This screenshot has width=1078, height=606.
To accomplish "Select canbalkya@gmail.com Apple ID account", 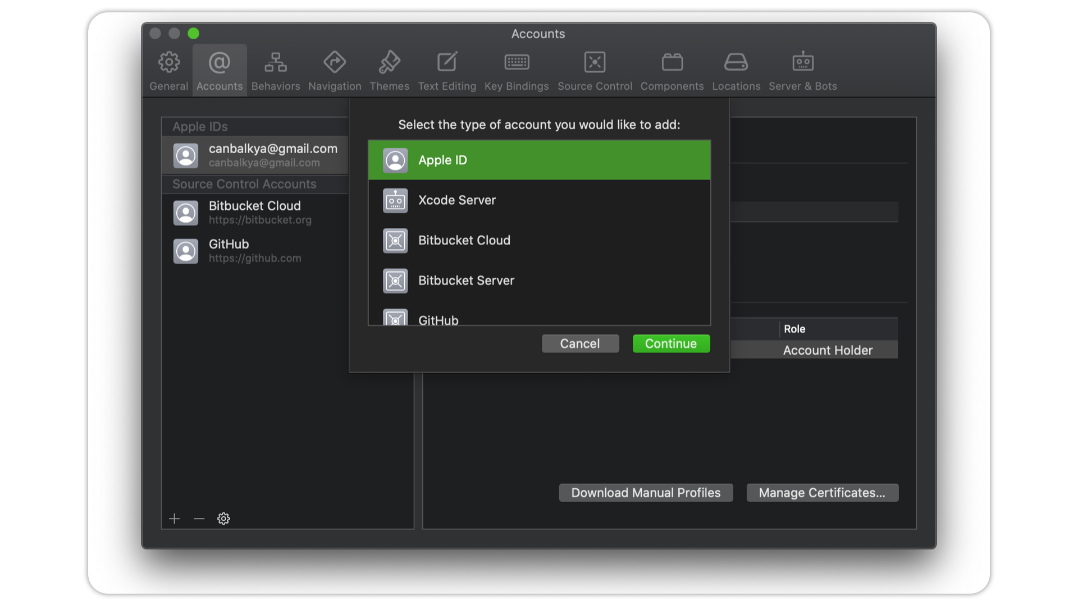I will coord(255,155).
